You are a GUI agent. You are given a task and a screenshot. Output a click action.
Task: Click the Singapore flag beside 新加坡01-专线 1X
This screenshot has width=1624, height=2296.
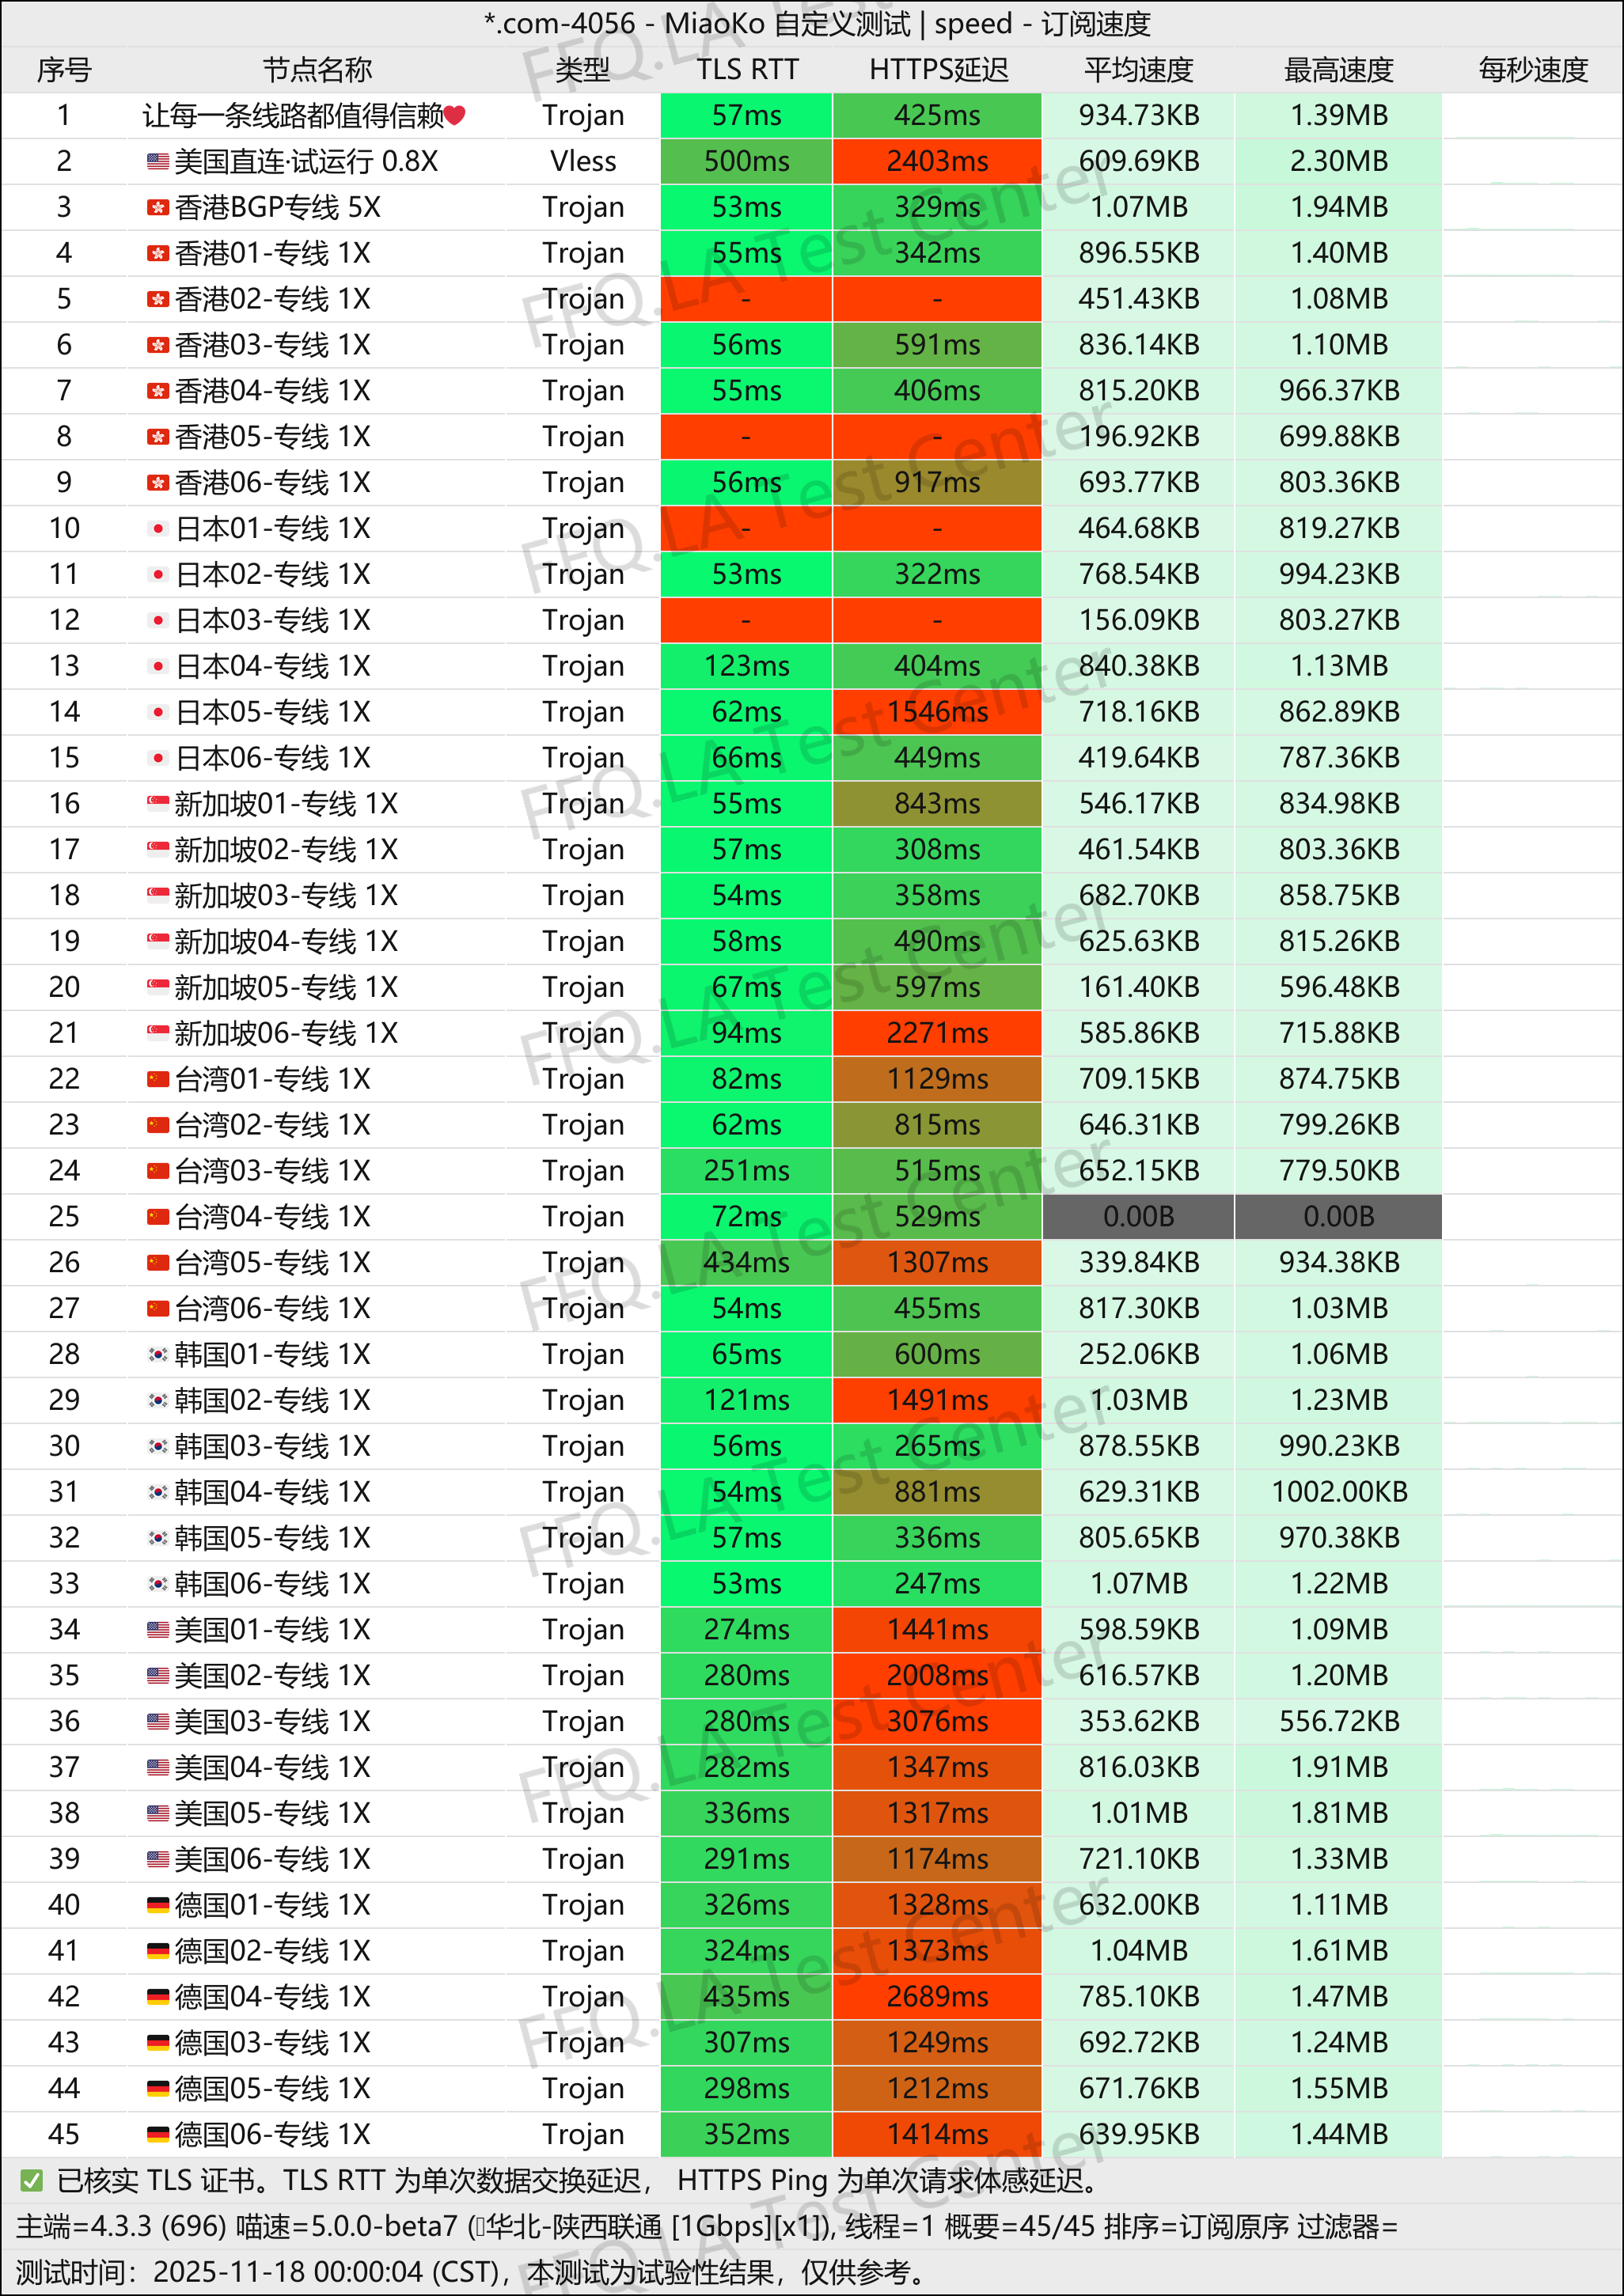(x=157, y=803)
